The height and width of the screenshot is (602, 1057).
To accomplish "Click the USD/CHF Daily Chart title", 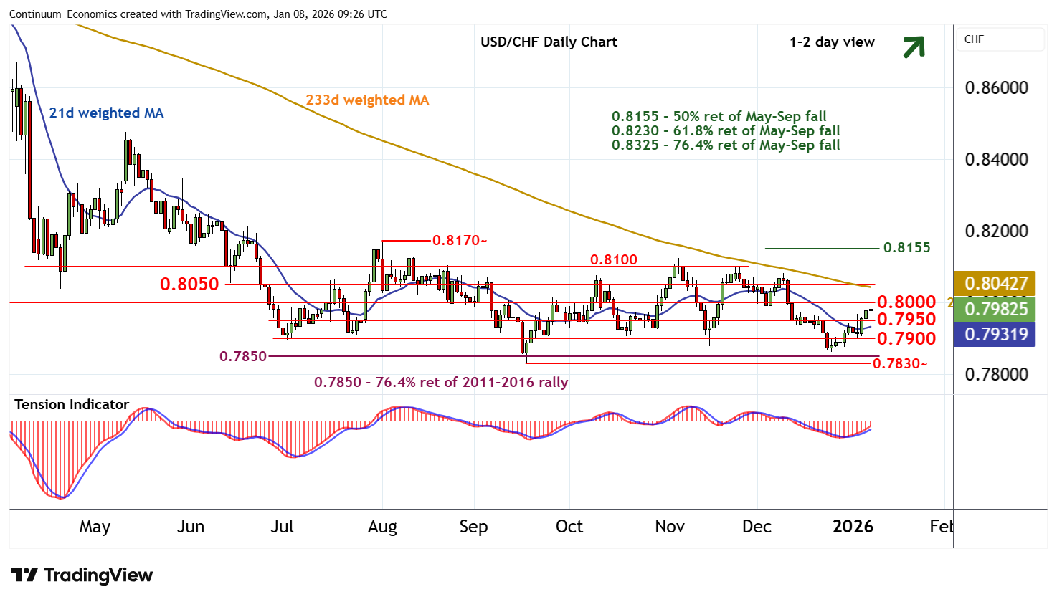I will [549, 42].
